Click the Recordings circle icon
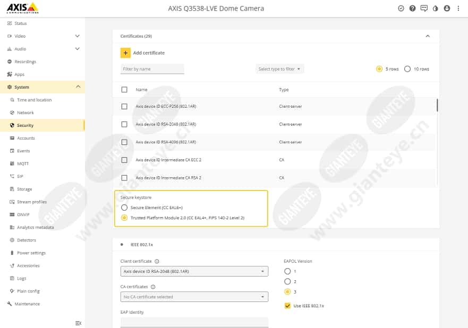 coord(10,62)
